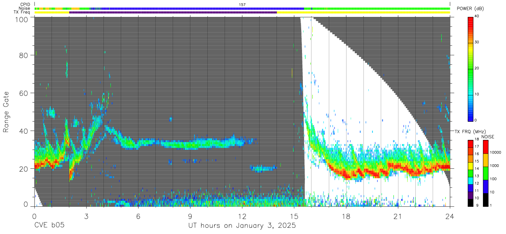Click the NOISE legend title
The width and height of the screenshot is (506, 234).
point(487,137)
